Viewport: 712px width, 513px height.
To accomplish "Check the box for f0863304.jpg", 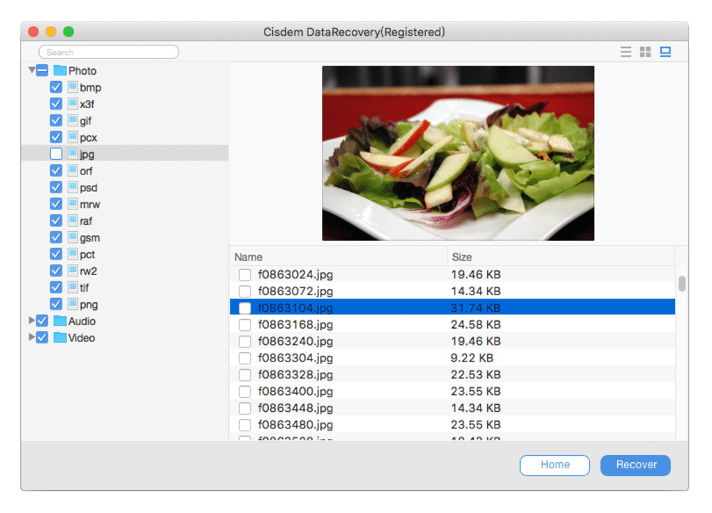I will (x=245, y=358).
